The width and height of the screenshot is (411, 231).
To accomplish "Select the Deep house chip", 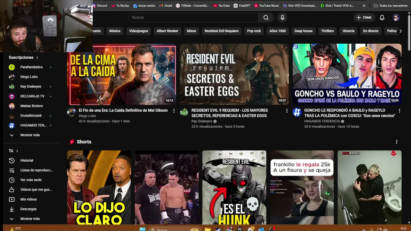I will tap(303, 31).
